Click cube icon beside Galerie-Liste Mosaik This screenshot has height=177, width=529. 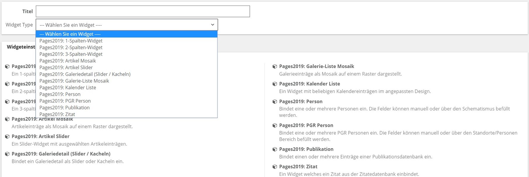click(x=275, y=67)
